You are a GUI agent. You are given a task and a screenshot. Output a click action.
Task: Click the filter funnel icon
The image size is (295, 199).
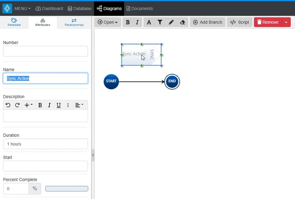click(160, 22)
